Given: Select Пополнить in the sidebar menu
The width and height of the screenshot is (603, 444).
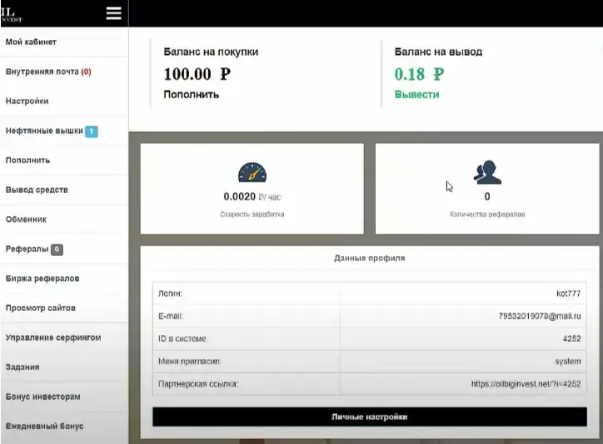Looking at the screenshot, I should [x=27, y=160].
